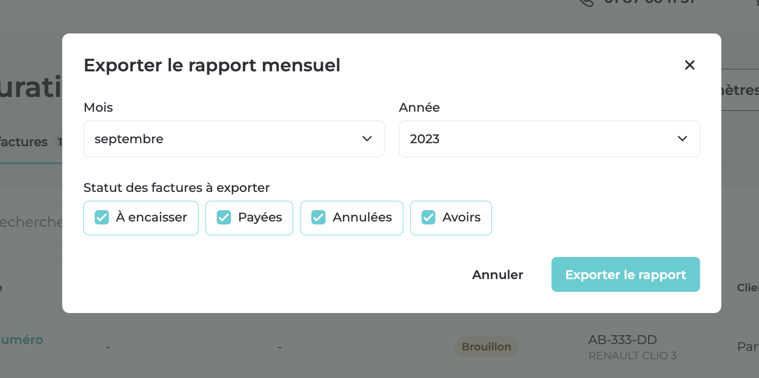Open the year dropdown showing 2023
The image size is (759, 378).
tap(549, 139)
